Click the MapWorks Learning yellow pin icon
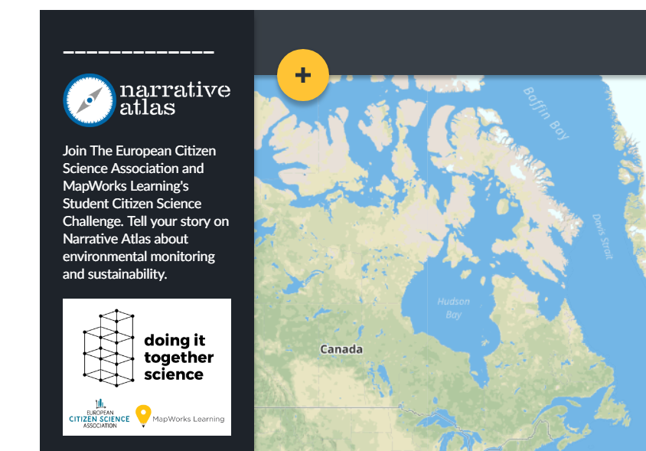The width and height of the screenshot is (646, 451). click(x=143, y=416)
